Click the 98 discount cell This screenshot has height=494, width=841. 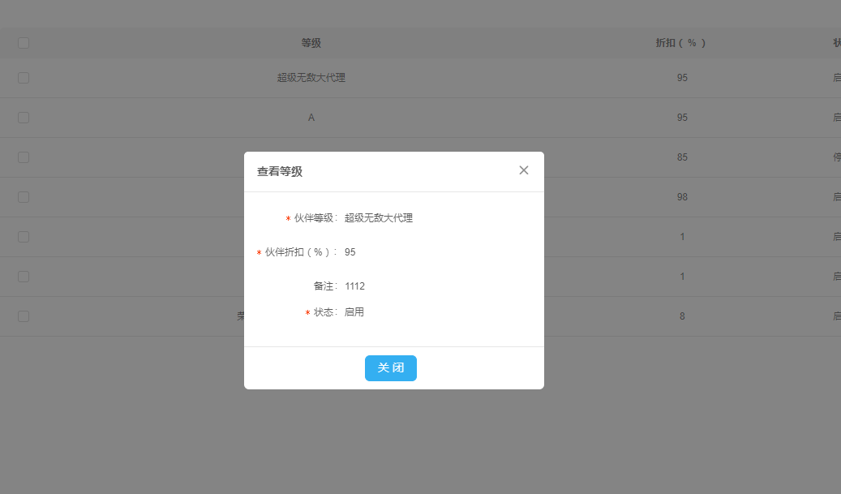682,197
